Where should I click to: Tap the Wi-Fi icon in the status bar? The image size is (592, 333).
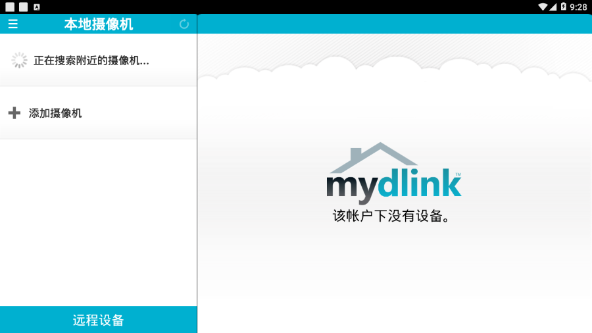(543, 7)
